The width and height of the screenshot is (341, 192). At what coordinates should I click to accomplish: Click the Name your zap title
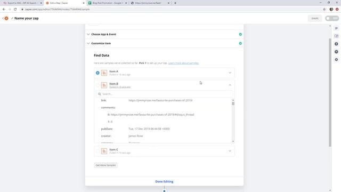pos(26,18)
